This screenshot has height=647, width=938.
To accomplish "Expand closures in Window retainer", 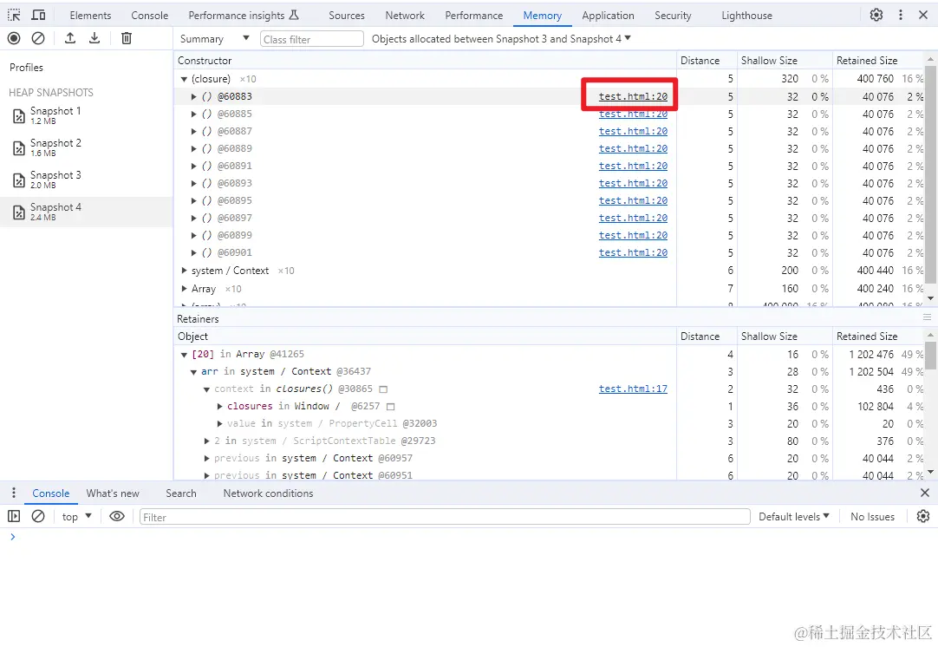I will [219, 407].
